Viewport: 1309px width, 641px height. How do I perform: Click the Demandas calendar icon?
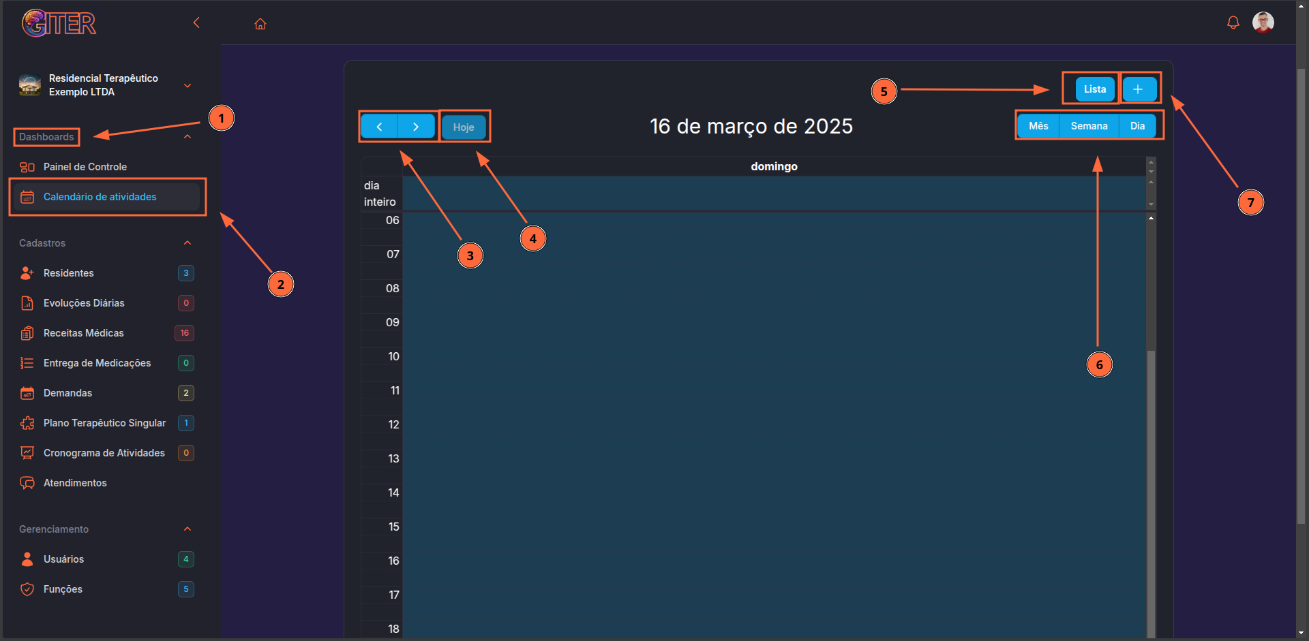coord(27,393)
